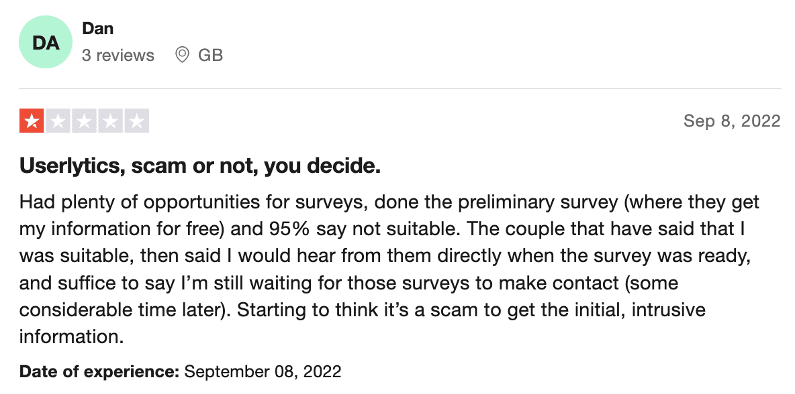Screen dimensions: 795x394
Task: Click the Sep 8, 2022 review date
Action: click(732, 121)
